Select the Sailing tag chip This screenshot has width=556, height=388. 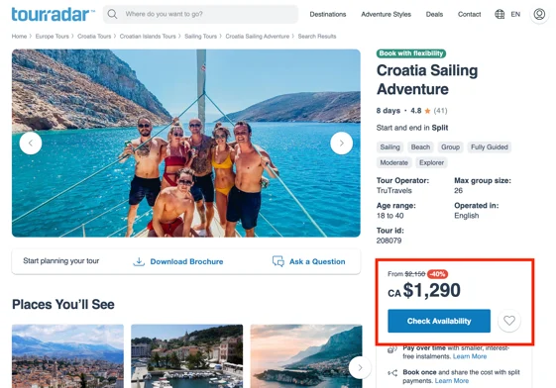[389, 146]
